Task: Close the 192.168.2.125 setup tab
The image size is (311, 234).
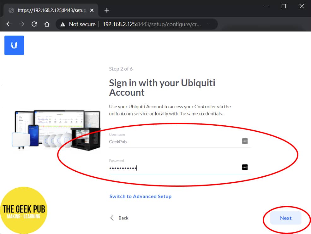Action: point(92,10)
